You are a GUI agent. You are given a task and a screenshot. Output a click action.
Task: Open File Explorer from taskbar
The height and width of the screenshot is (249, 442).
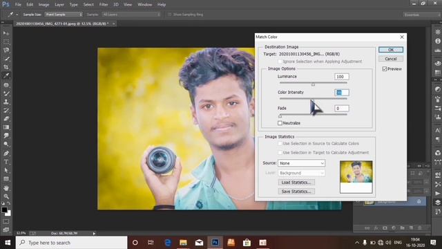(x=183, y=243)
